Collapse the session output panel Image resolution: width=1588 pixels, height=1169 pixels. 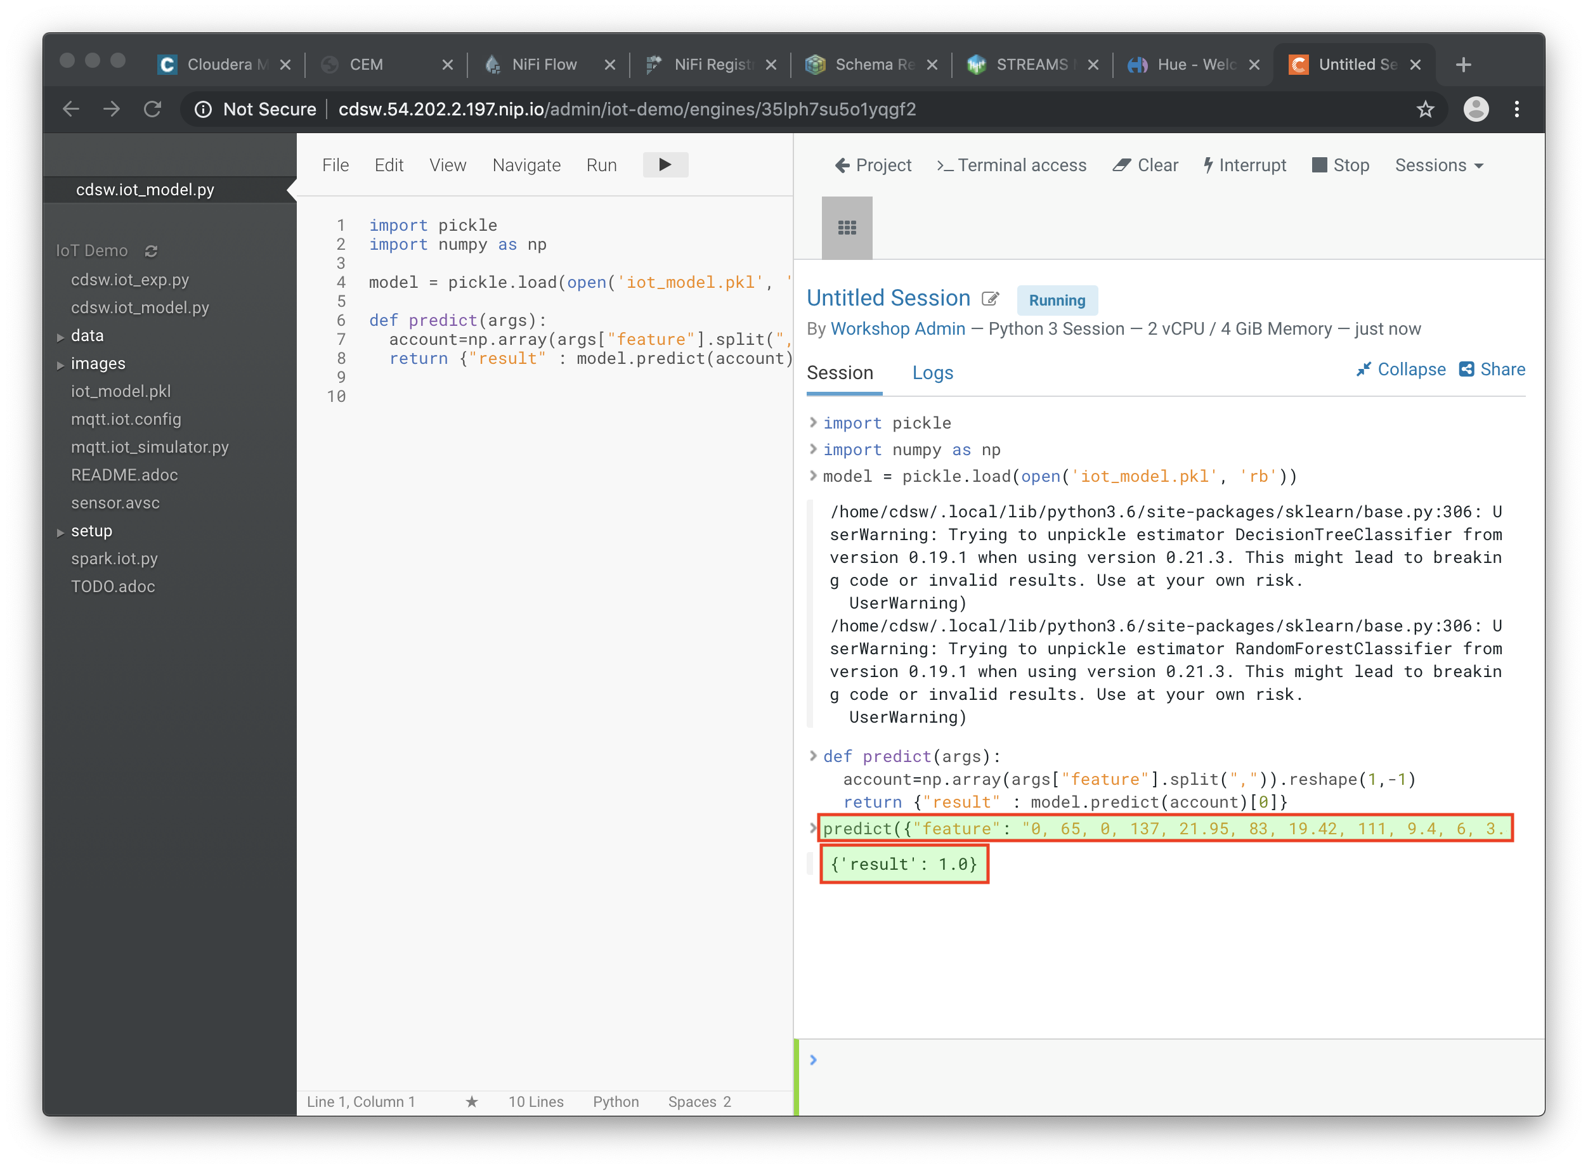click(x=1400, y=370)
